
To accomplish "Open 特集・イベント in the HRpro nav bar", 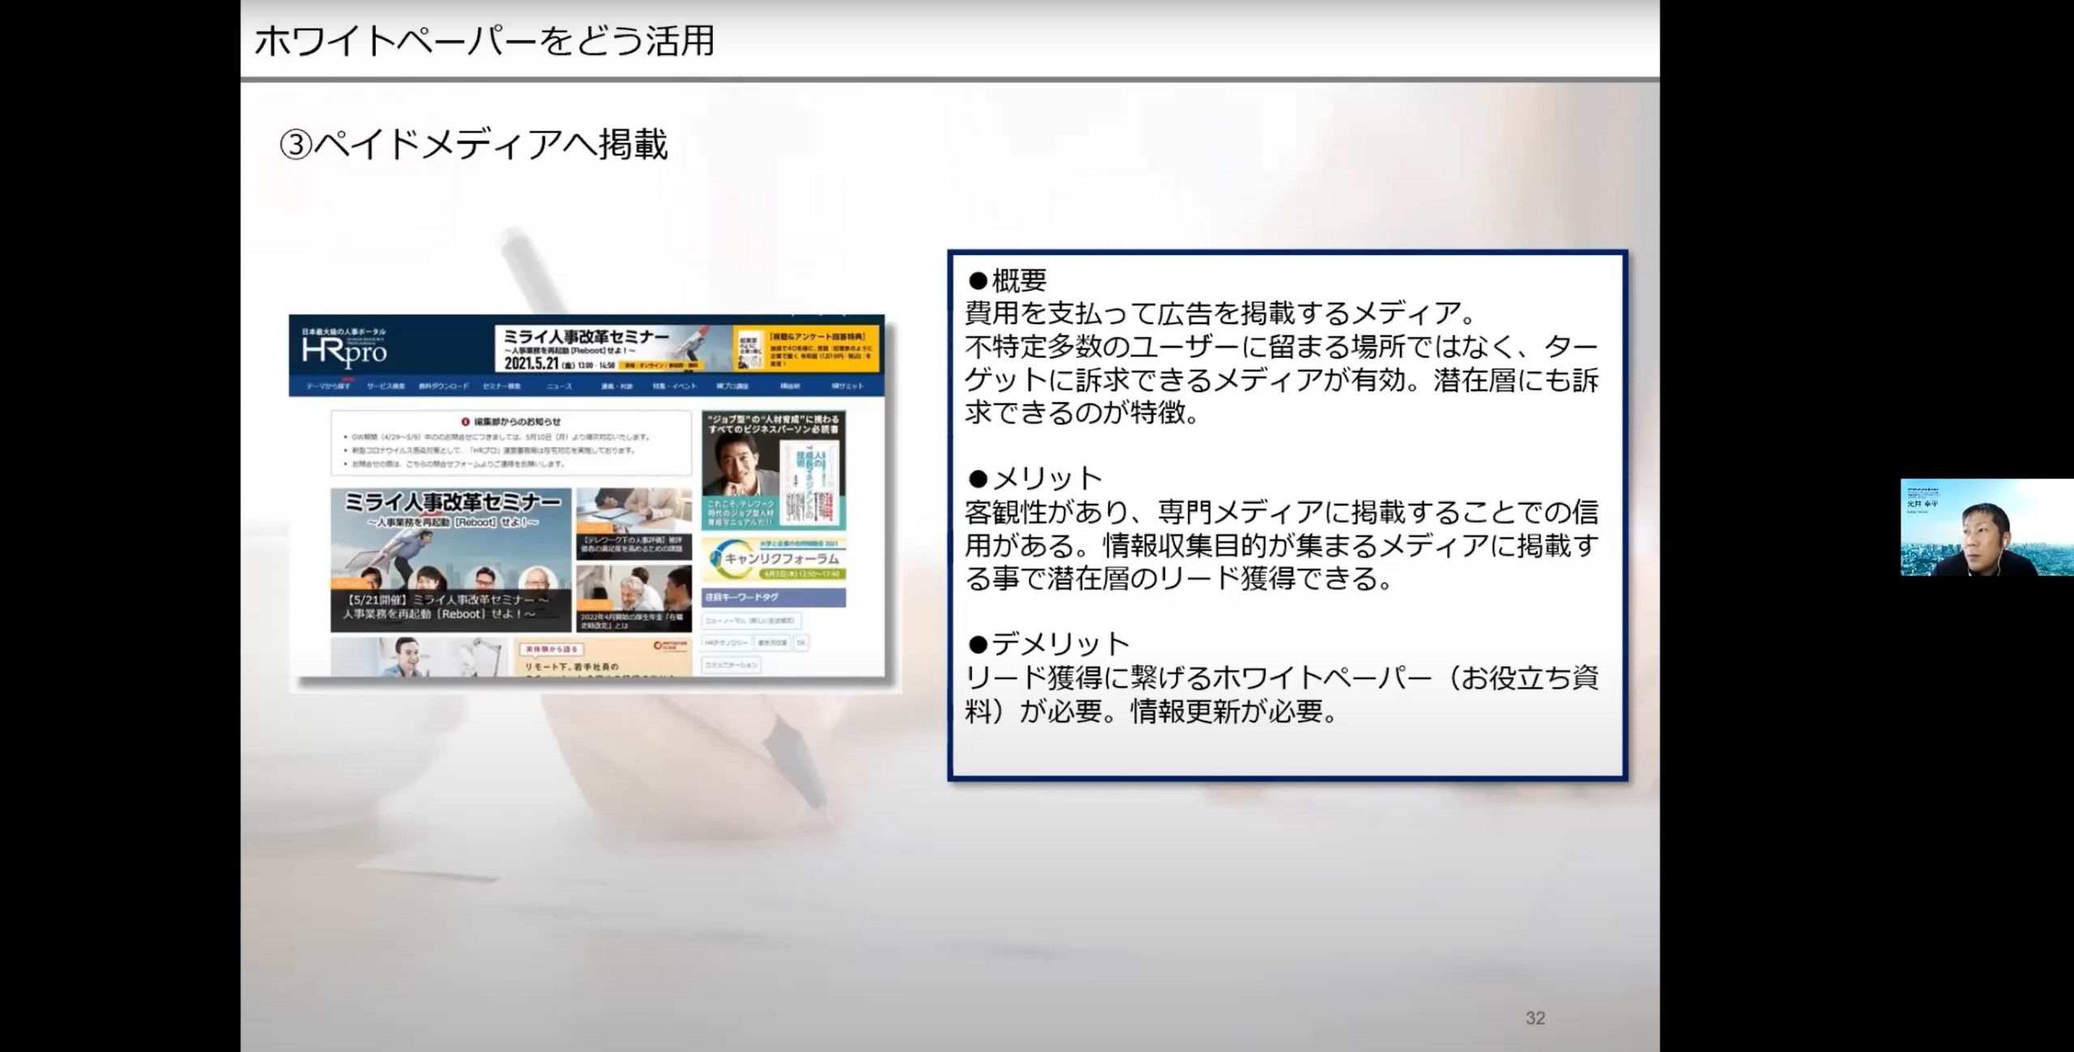I will point(674,386).
